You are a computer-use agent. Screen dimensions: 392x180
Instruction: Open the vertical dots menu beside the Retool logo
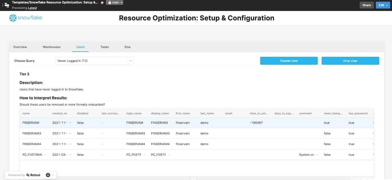(x=2, y=4)
